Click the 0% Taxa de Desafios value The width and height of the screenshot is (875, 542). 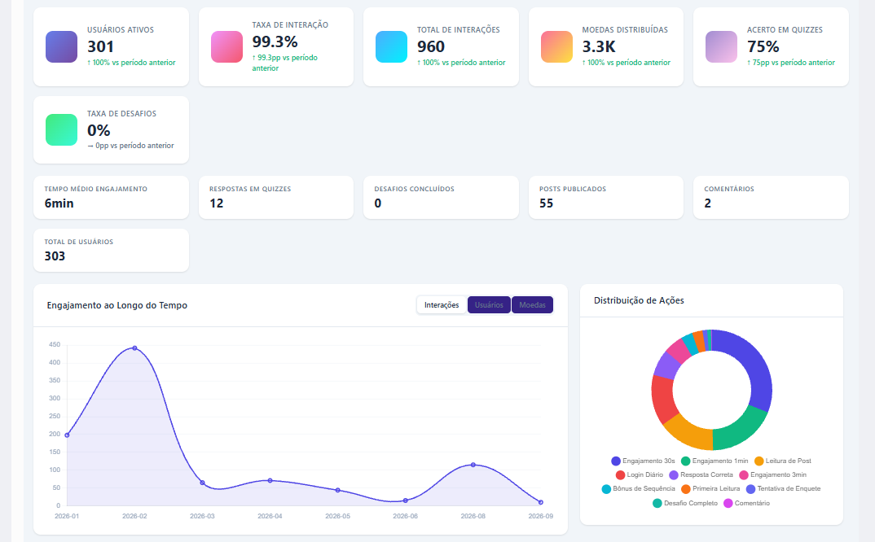coord(99,130)
